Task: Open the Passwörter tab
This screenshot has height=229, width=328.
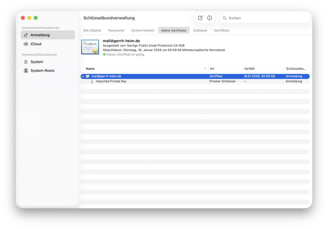Action: pyautogui.click(x=116, y=30)
